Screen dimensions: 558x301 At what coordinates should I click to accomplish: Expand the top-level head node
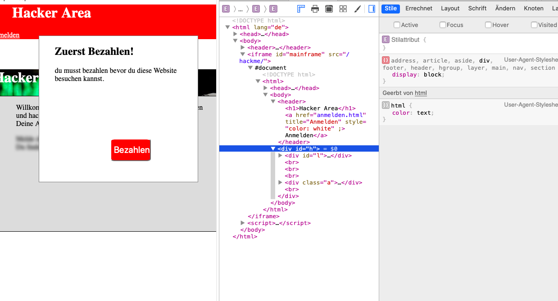pyautogui.click(x=235, y=34)
